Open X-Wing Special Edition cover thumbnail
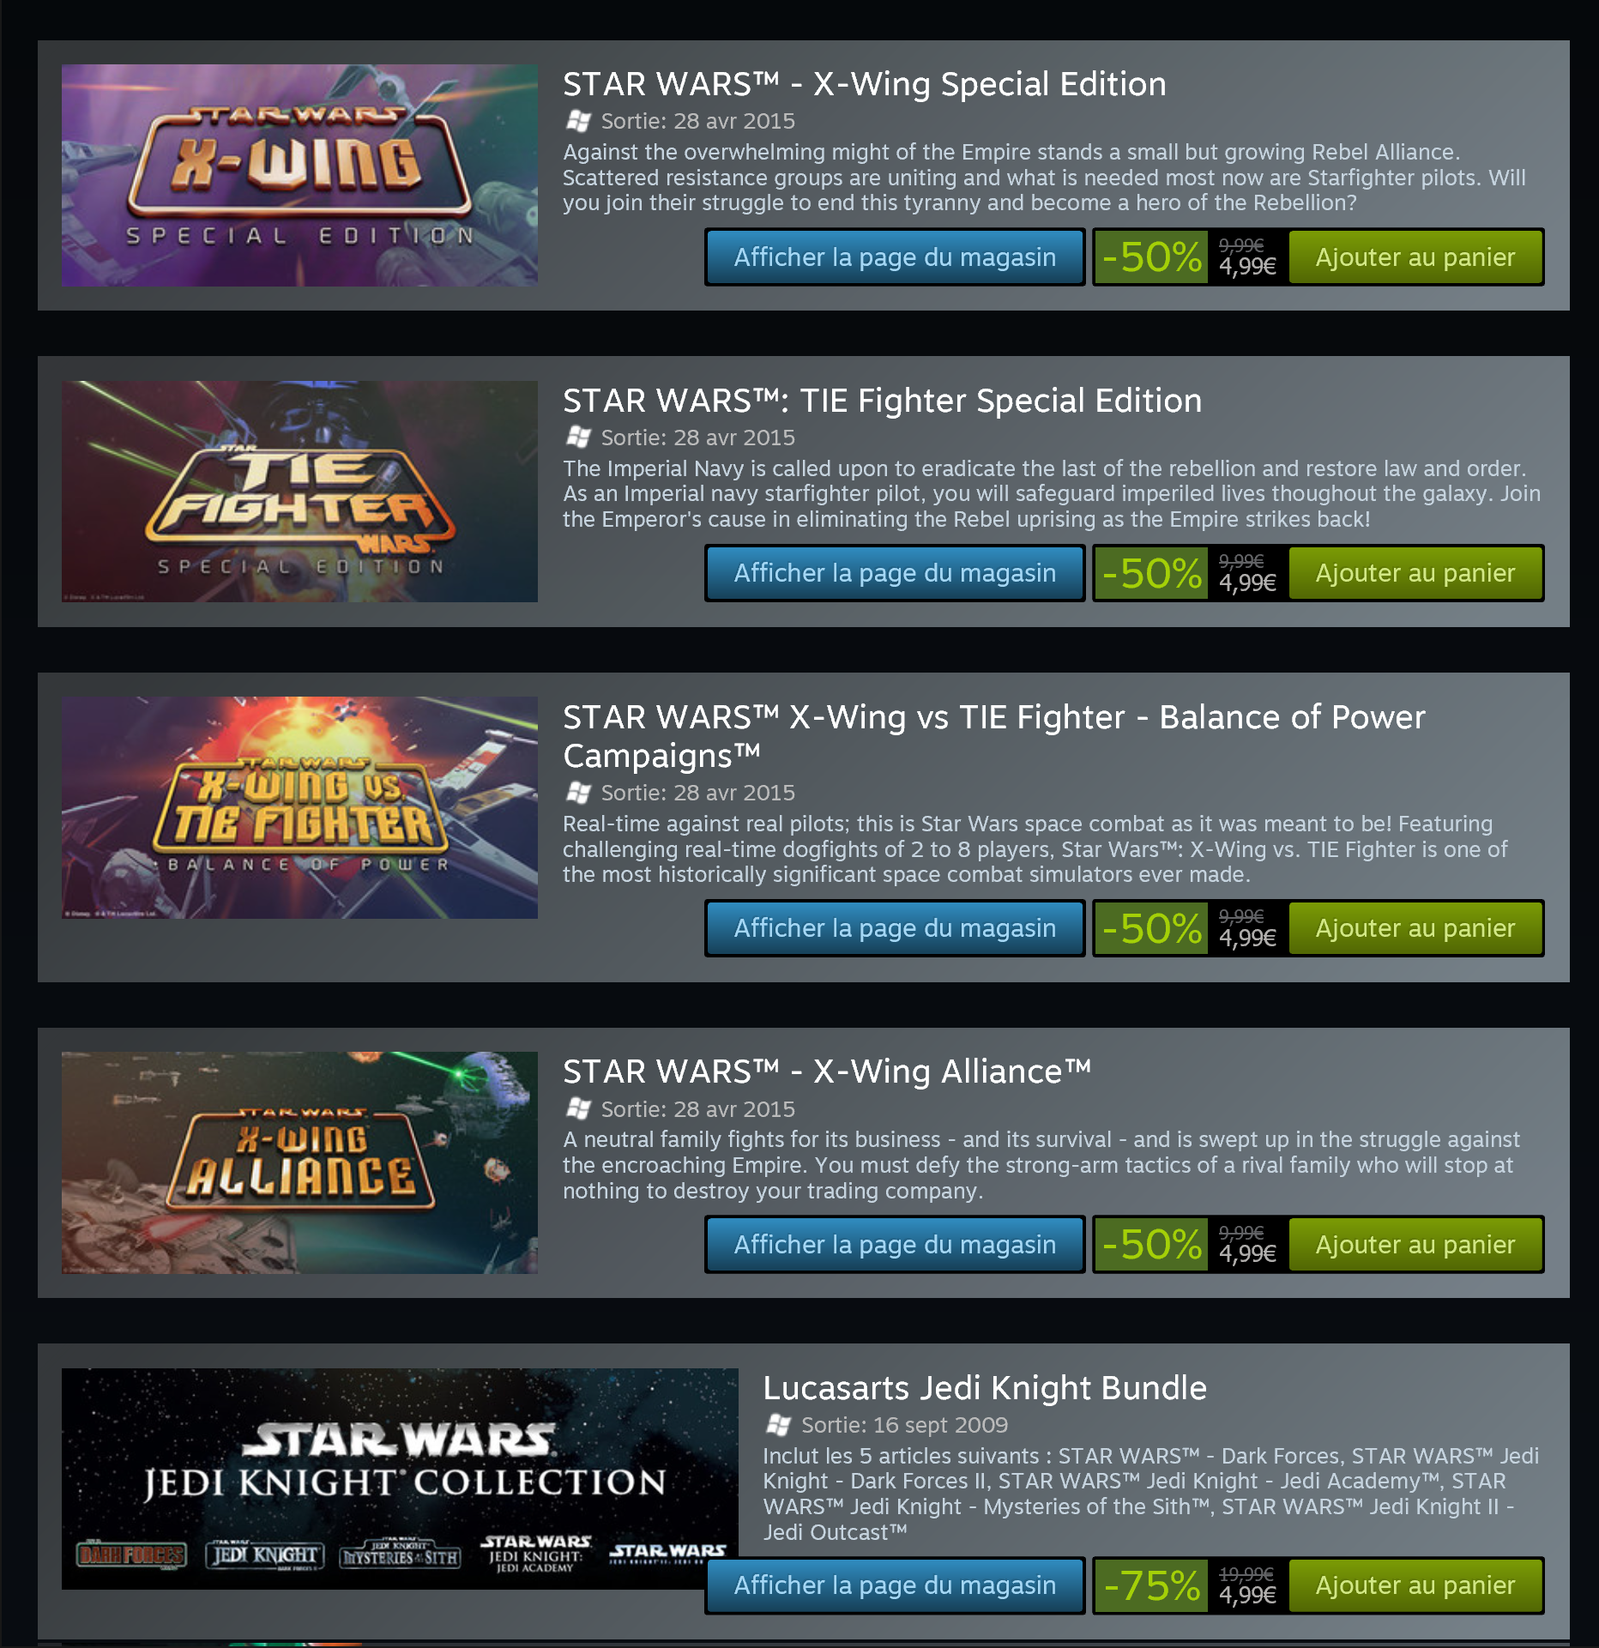 [299, 175]
